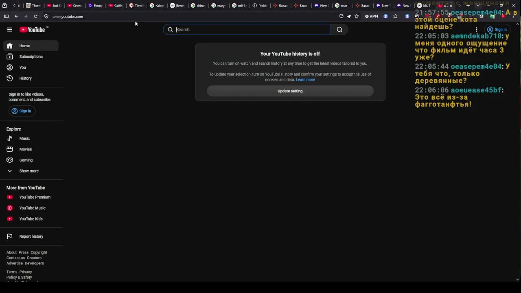This screenshot has width=521, height=293.
Task: Bookmark page with the star icon
Action: pyautogui.click(x=357, y=16)
